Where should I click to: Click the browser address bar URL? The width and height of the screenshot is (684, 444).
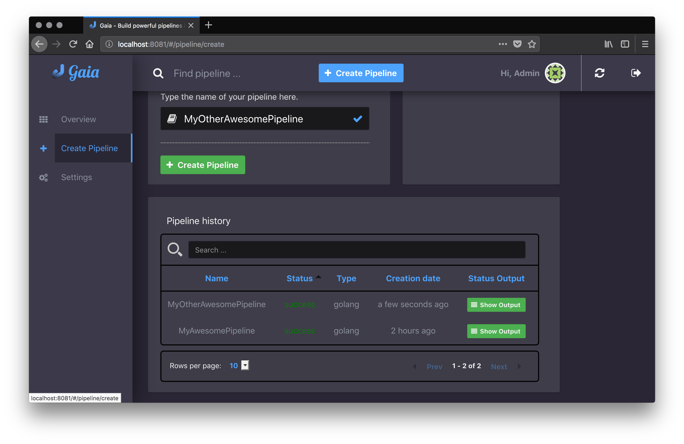tap(171, 44)
